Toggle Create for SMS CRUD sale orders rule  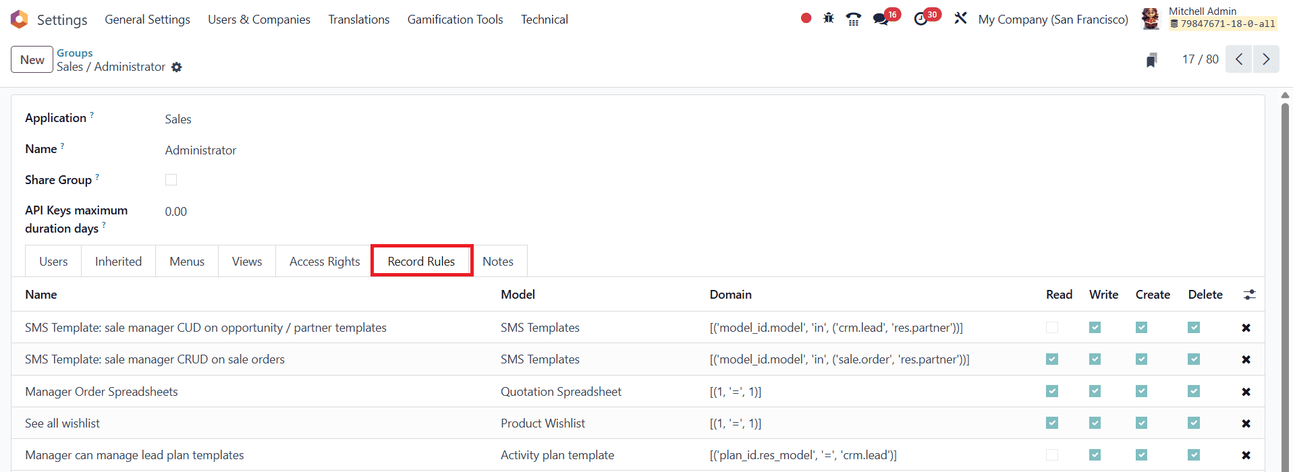(1141, 359)
